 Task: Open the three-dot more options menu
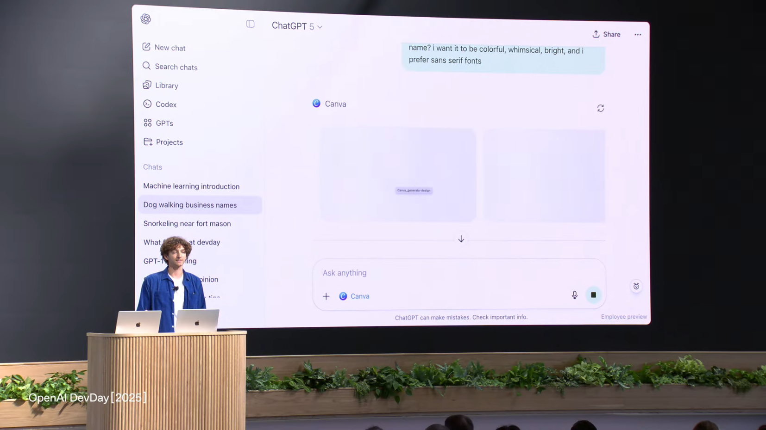pos(638,35)
